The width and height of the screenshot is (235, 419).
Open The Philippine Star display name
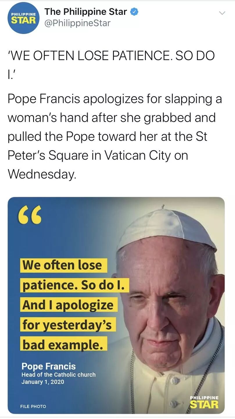click(x=86, y=12)
